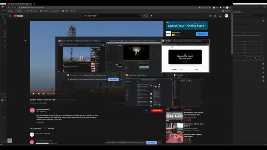The image size is (267, 150).
Task: Reload the page with the refresh icon
Action: (x=15, y=7)
